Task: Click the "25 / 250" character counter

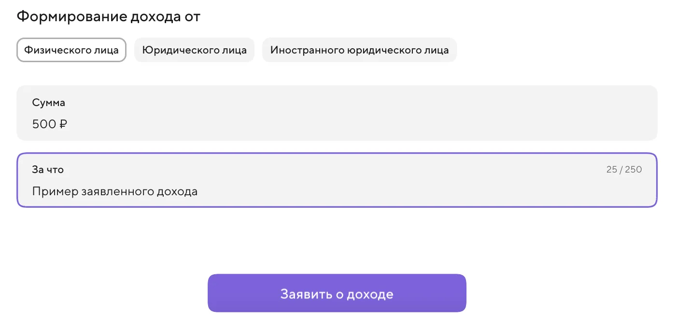Action: (624, 170)
